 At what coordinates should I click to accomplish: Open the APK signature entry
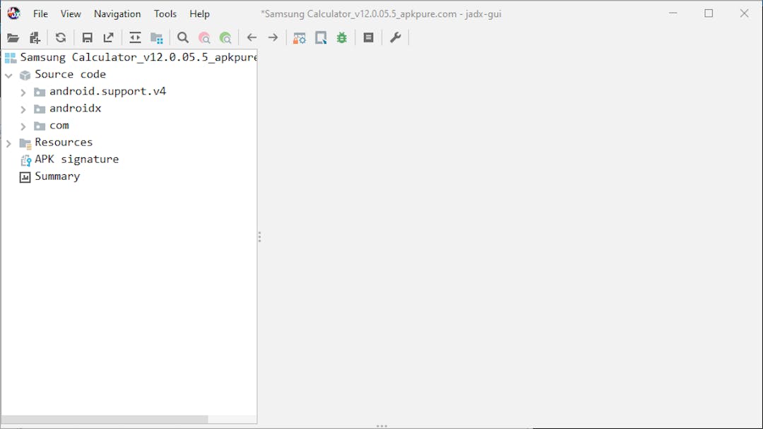coord(76,159)
